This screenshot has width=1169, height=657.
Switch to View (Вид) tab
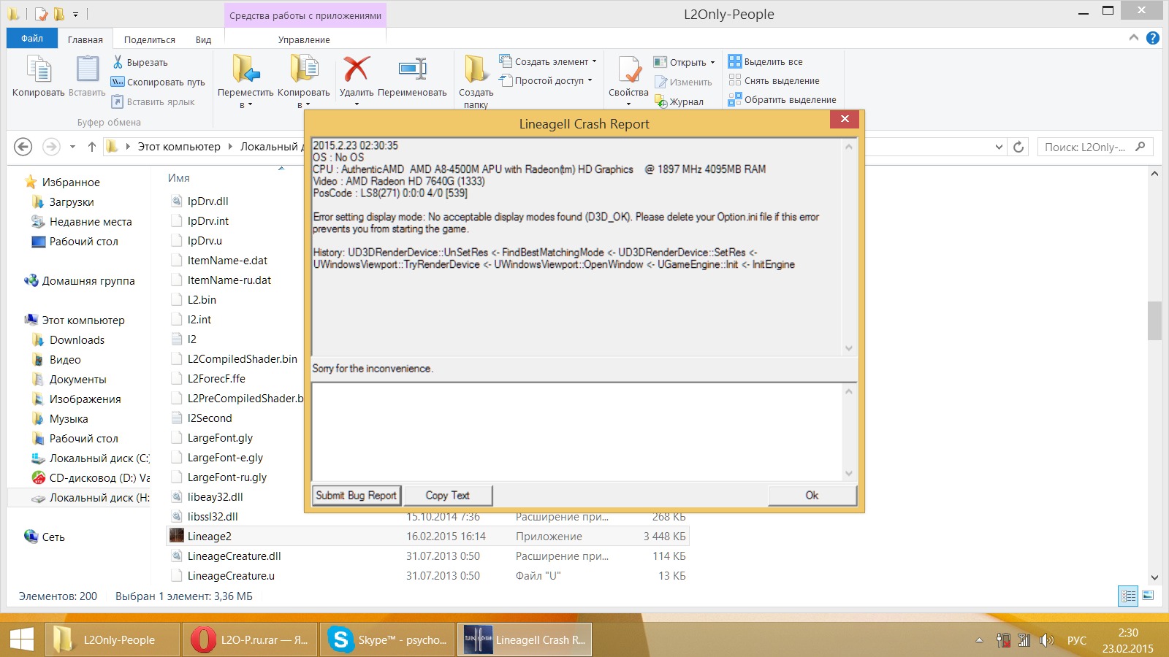pyautogui.click(x=203, y=39)
